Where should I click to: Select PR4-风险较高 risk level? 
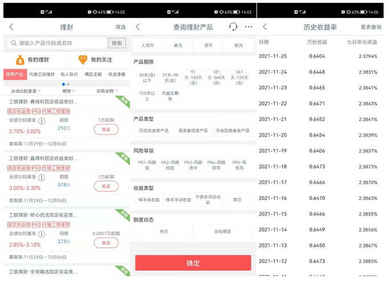point(216,165)
